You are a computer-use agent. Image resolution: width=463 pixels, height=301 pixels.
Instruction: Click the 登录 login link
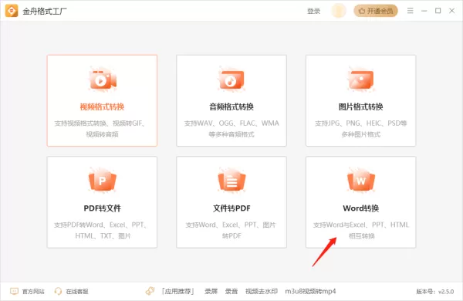pyautogui.click(x=313, y=12)
